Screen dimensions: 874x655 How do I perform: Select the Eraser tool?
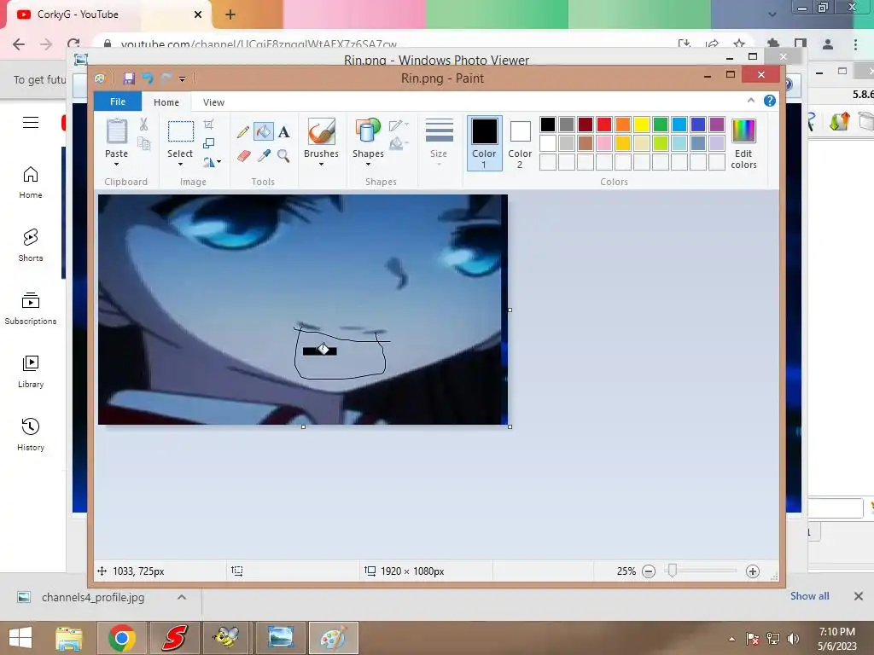243,155
